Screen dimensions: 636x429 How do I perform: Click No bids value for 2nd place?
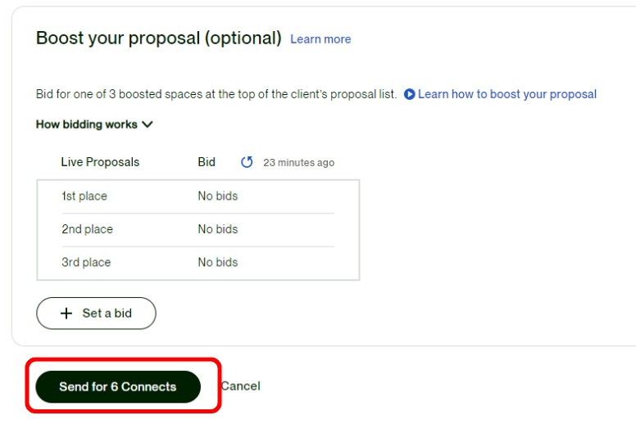[x=218, y=229]
